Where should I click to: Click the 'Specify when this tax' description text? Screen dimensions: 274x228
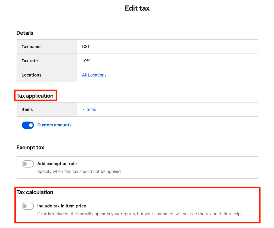pyautogui.click(x=79, y=171)
